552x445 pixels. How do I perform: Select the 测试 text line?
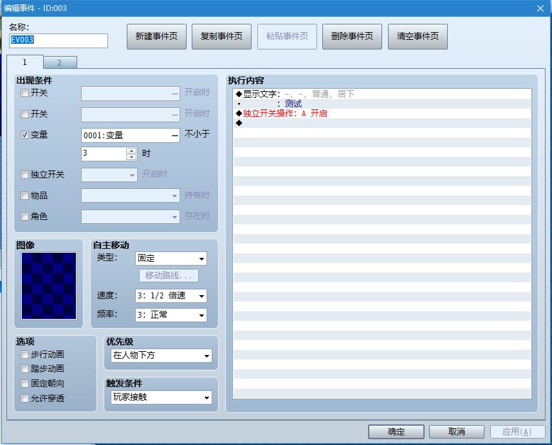(382, 104)
